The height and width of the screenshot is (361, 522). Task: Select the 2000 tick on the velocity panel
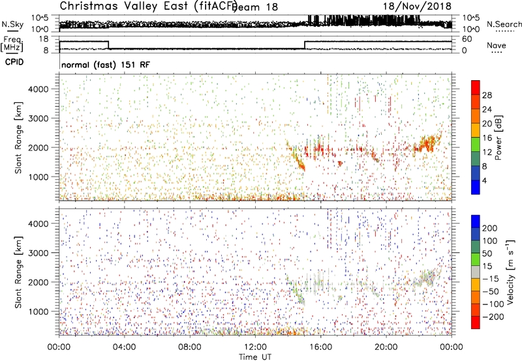tap(38, 282)
